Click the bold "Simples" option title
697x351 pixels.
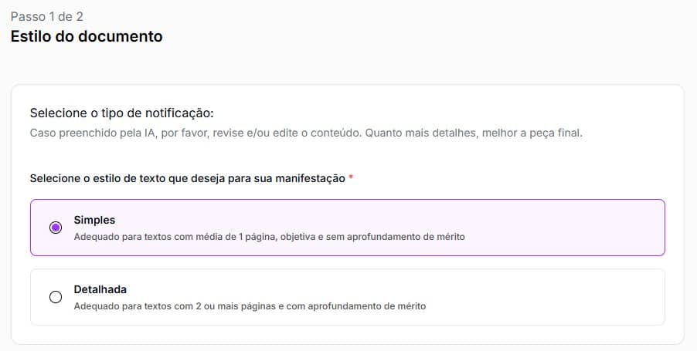pos(94,220)
